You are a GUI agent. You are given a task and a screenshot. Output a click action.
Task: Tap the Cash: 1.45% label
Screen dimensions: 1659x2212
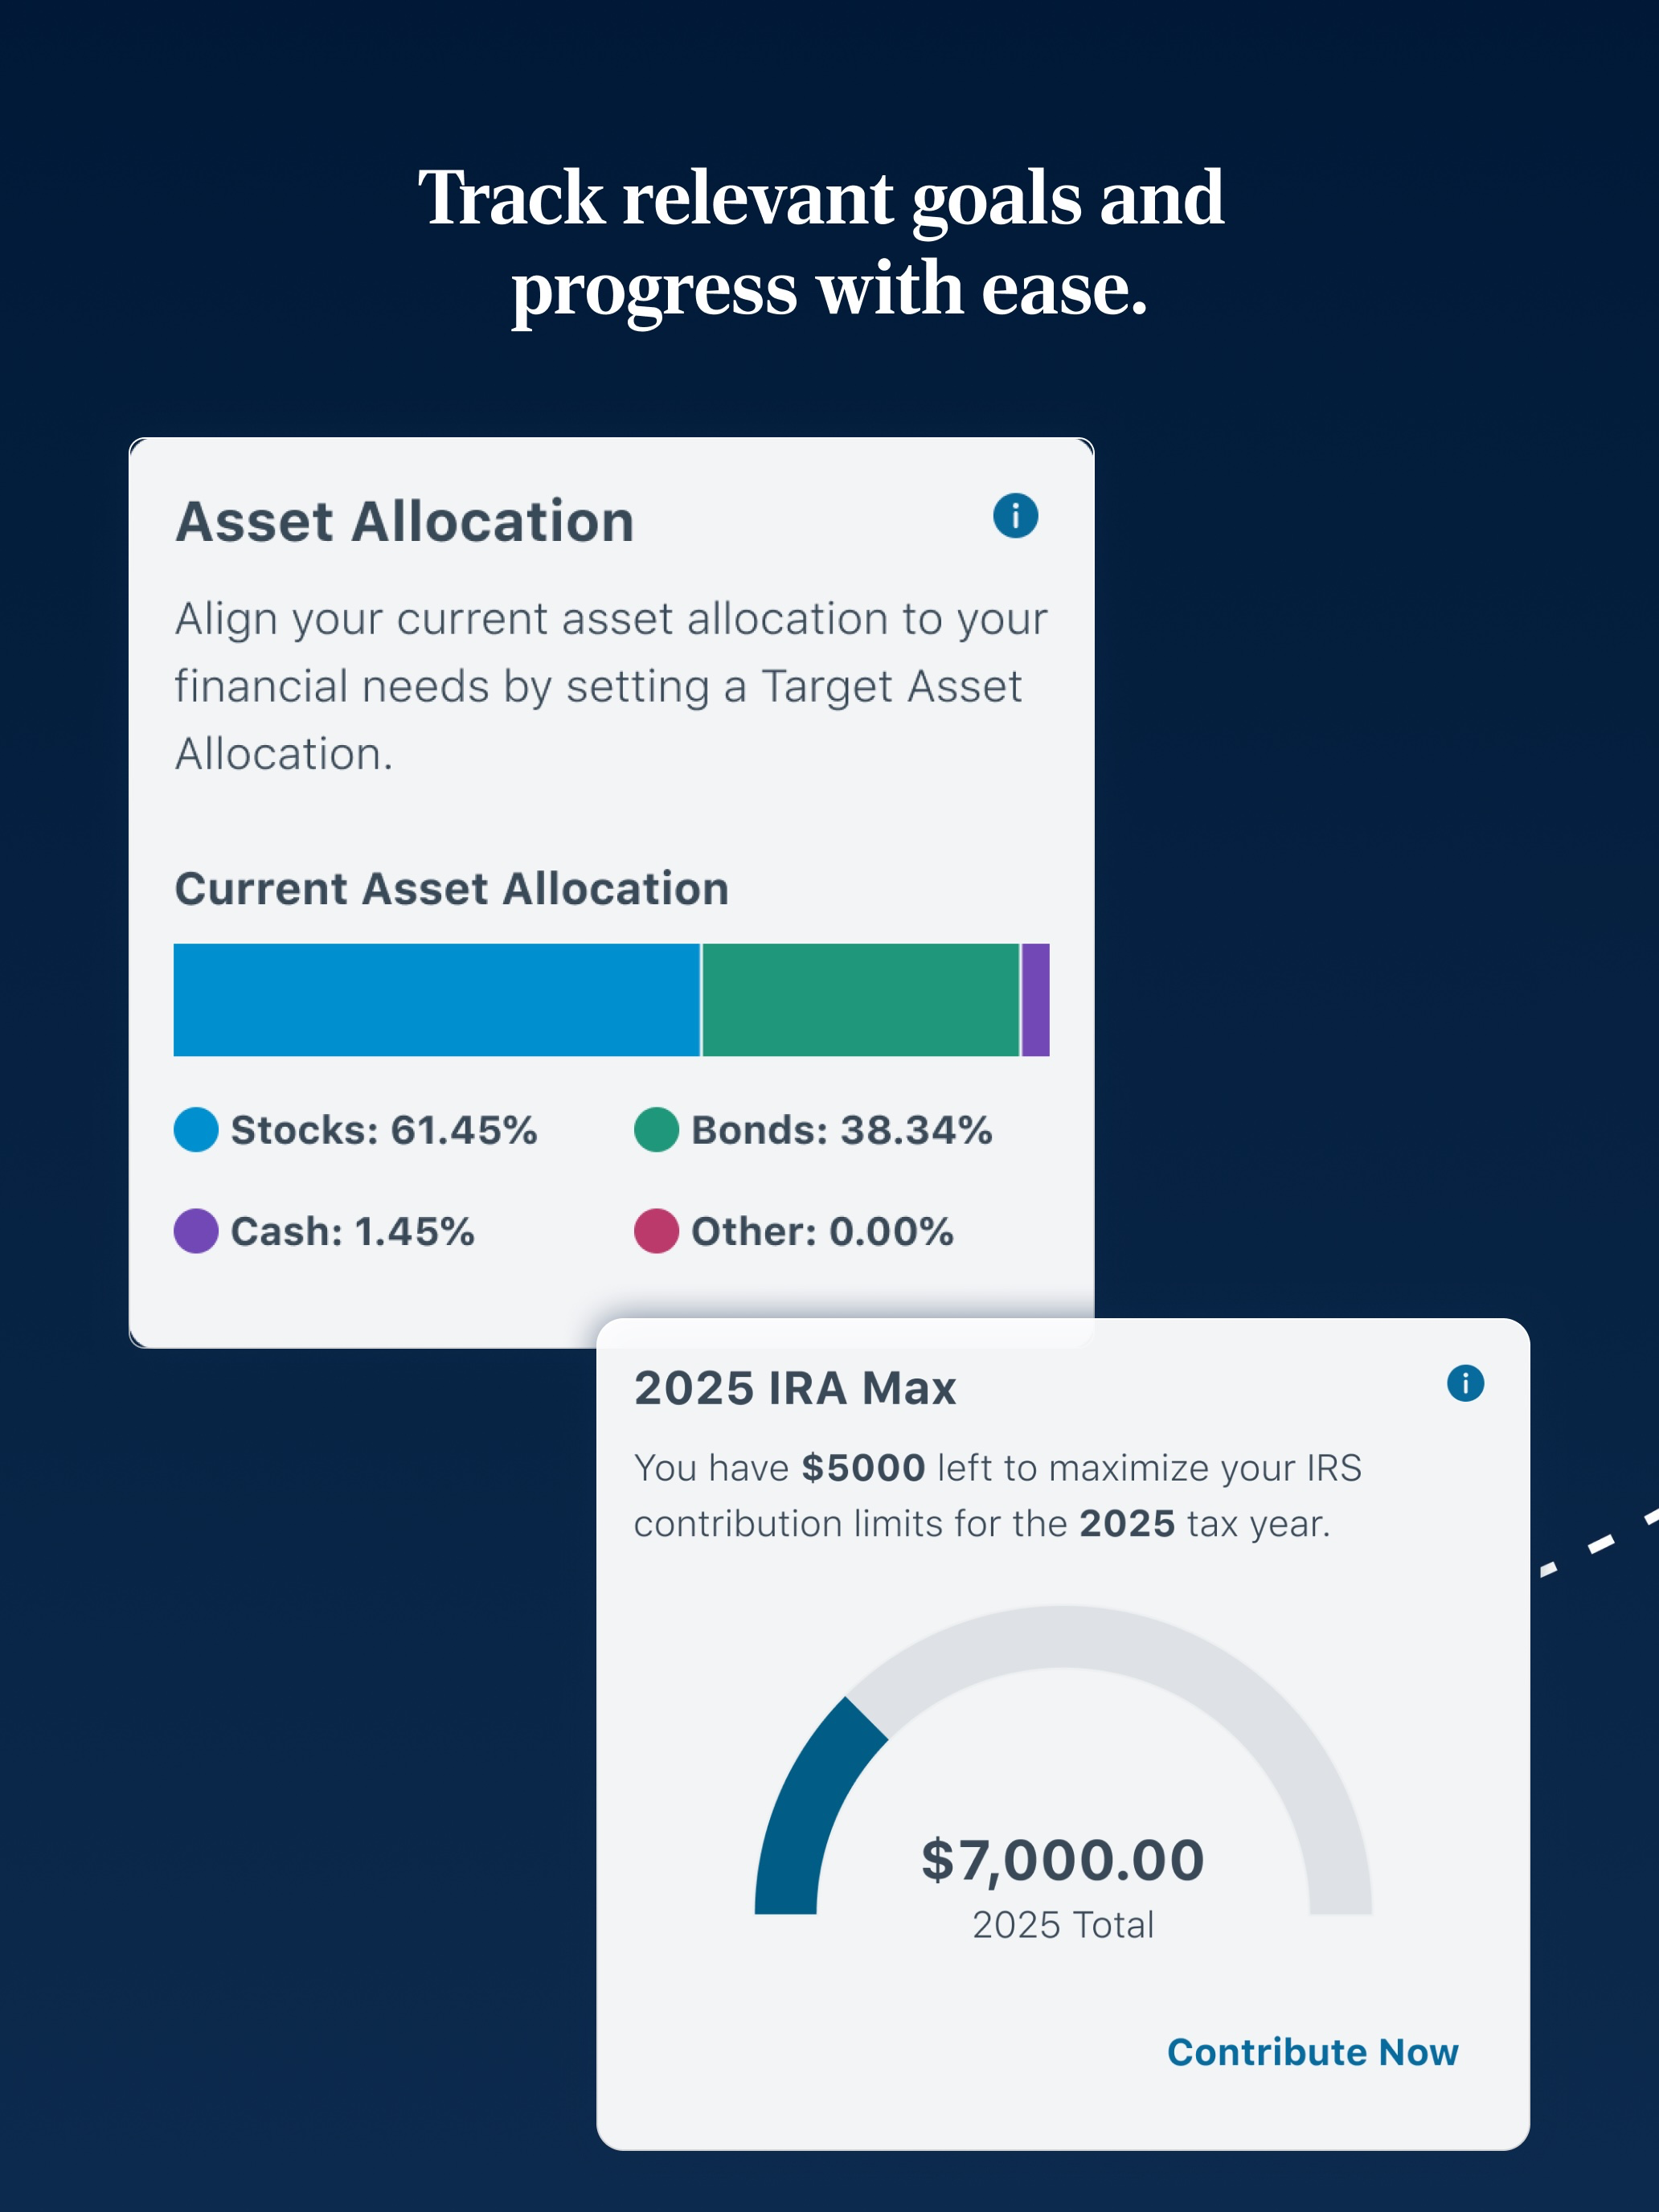click(353, 1231)
